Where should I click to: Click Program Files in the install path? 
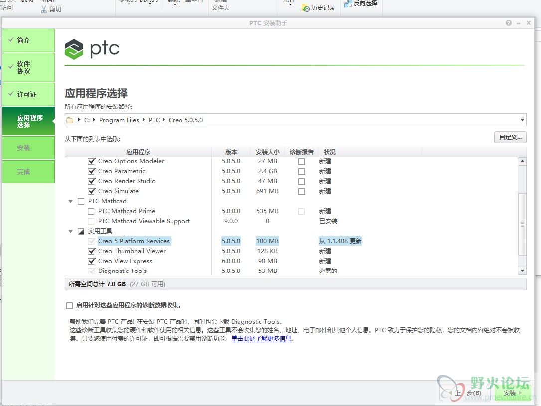pos(119,120)
